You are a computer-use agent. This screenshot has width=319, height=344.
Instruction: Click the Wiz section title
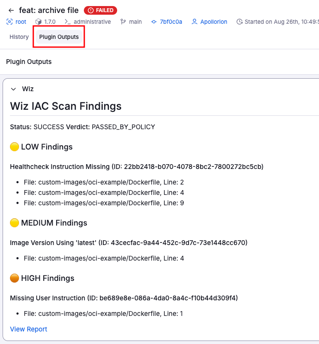click(x=28, y=89)
